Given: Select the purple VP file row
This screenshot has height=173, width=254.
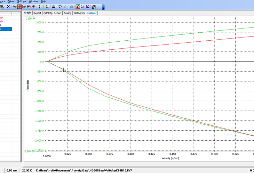Looking at the screenshot, I should pyautogui.click(x=6, y=21).
